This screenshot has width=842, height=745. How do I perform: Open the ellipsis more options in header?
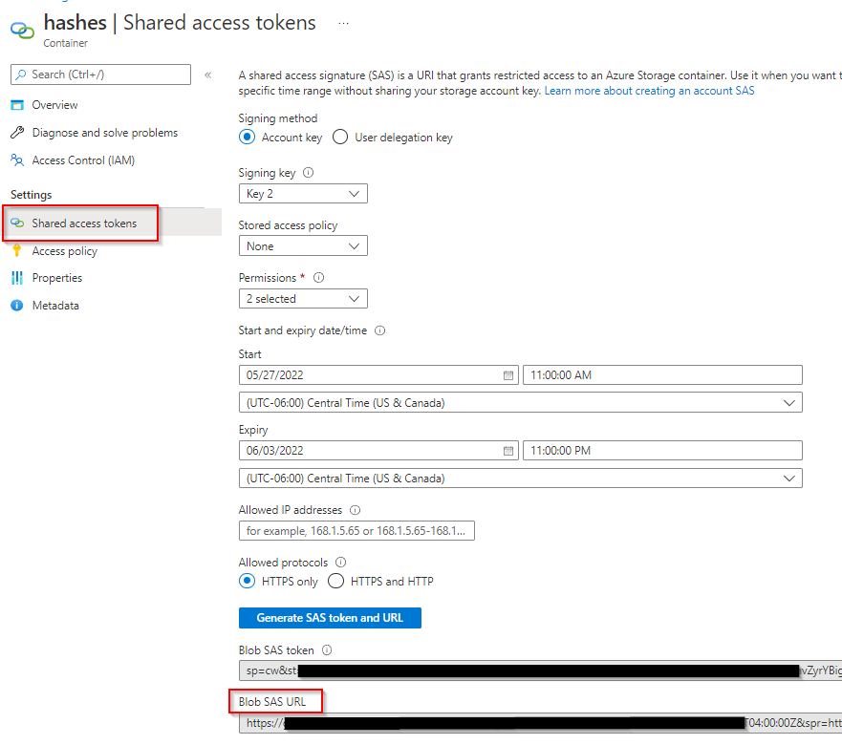tap(343, 22)
